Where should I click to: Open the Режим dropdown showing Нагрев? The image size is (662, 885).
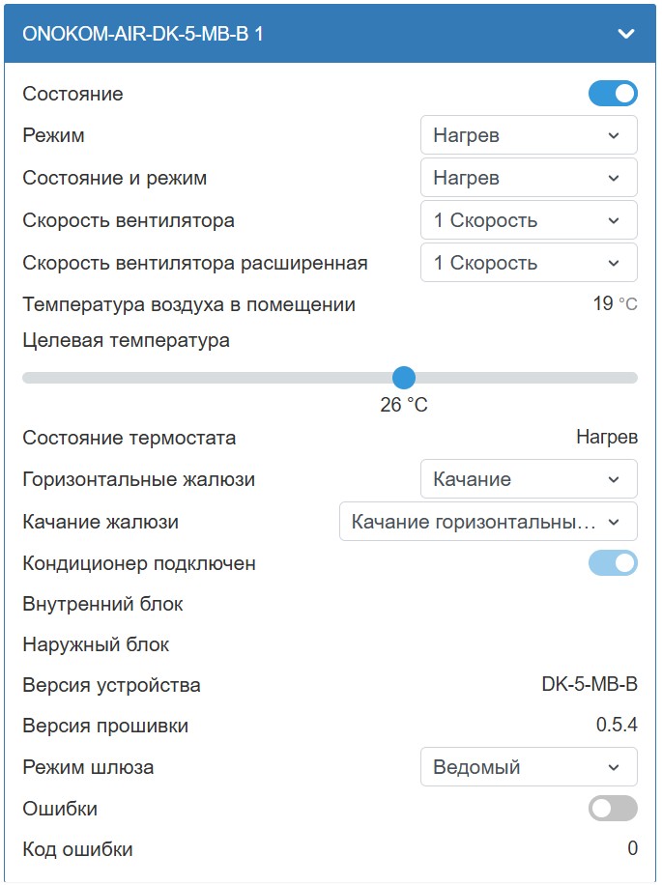528,134
